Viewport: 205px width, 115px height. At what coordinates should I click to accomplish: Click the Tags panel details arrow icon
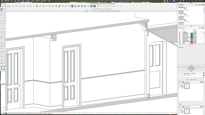click(x=203, y=28)
